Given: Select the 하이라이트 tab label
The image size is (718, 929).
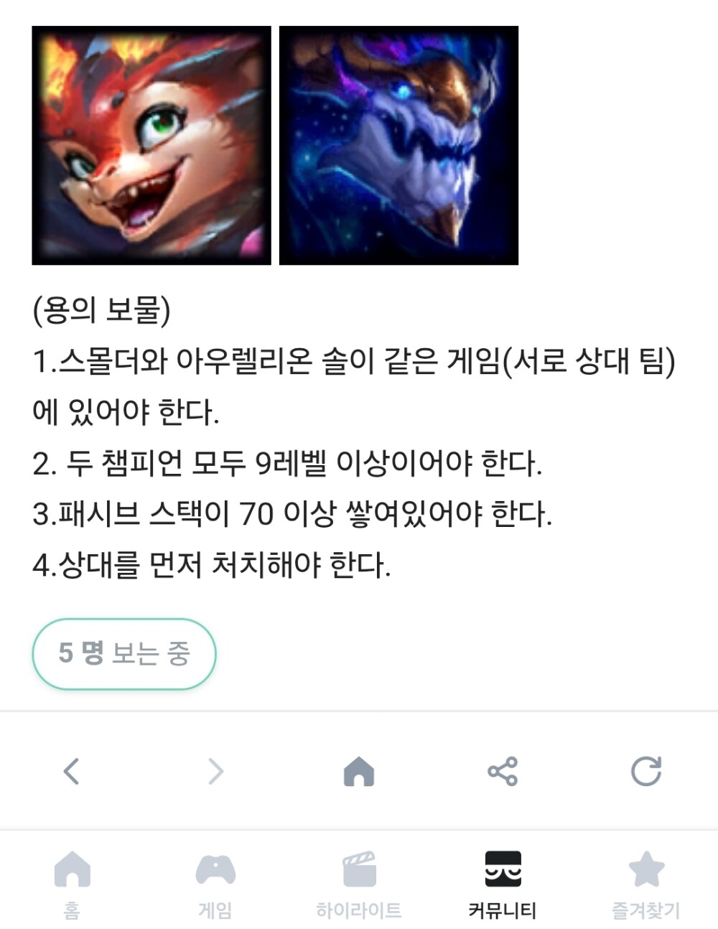Looking at the screenshot, I should coord(359,911).
